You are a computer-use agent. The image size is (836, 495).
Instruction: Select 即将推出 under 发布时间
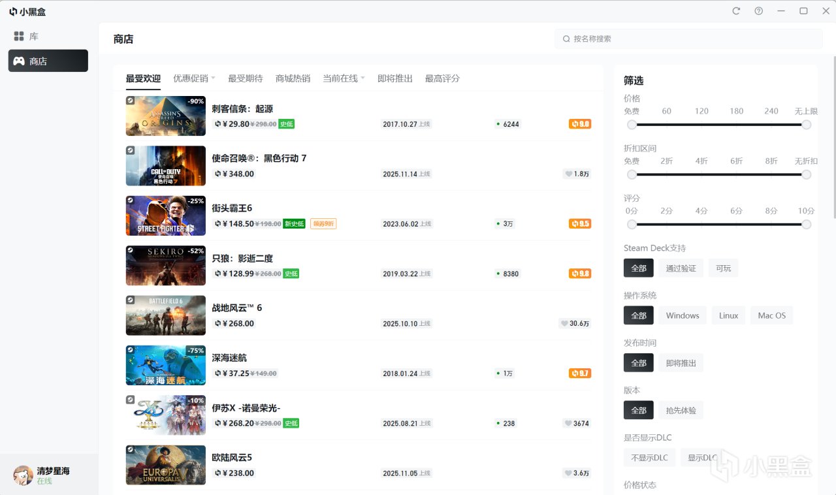pyautogui.click(x=681, y=363)
